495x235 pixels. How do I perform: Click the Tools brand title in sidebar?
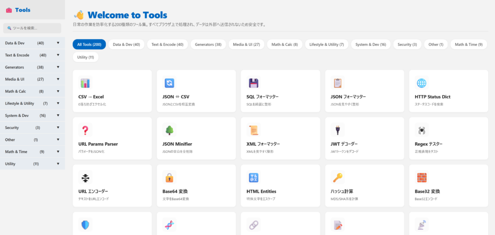point(23,10)
